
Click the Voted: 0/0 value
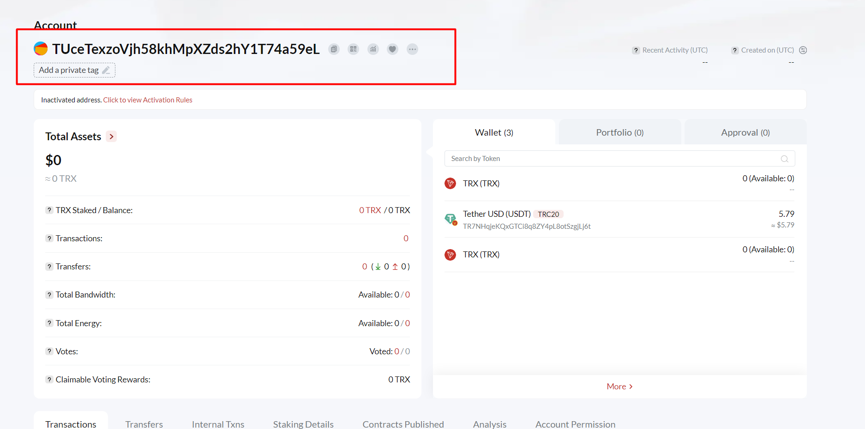point(390,352)
